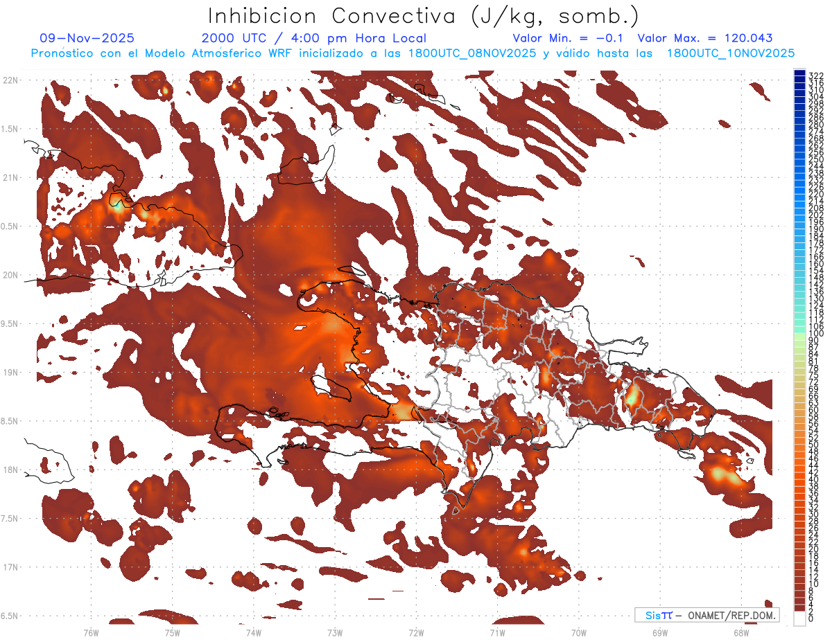
Task: Click the '68W' longitude label
Action: (741, 632)
